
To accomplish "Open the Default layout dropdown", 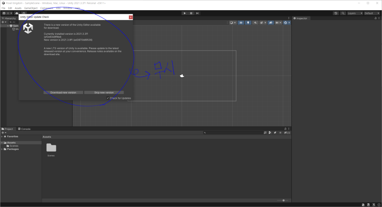I will coord(372,13).
